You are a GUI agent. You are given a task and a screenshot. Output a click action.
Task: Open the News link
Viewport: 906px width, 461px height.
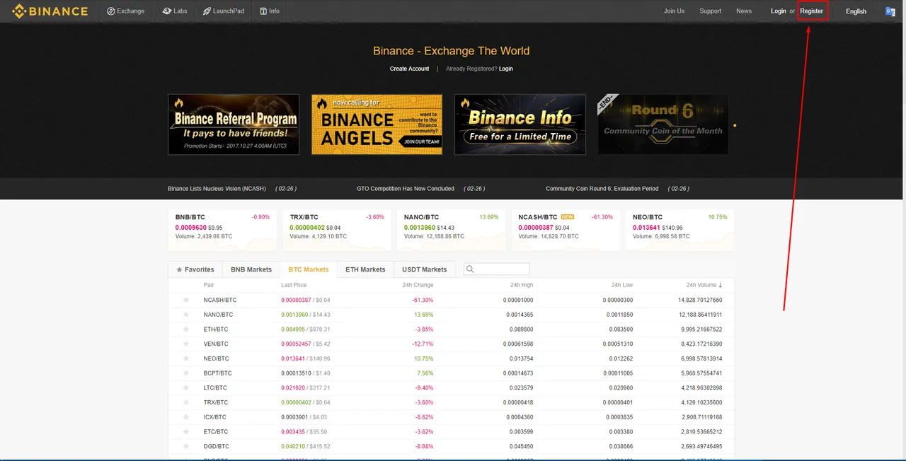tap(744, 11)
